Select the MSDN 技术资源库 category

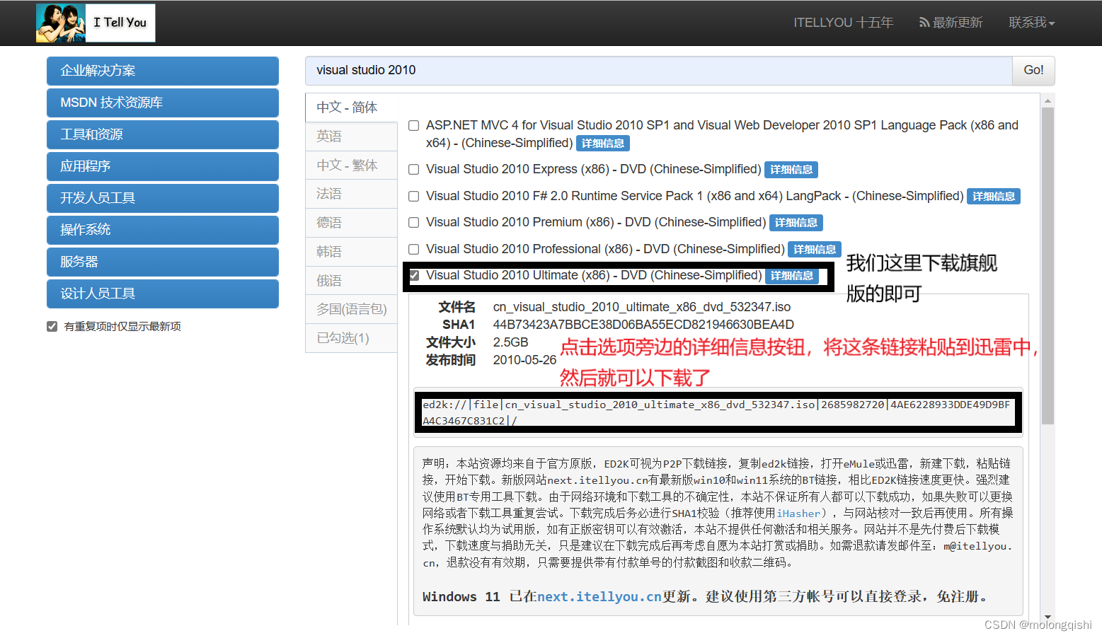click(x=162, y=103)
